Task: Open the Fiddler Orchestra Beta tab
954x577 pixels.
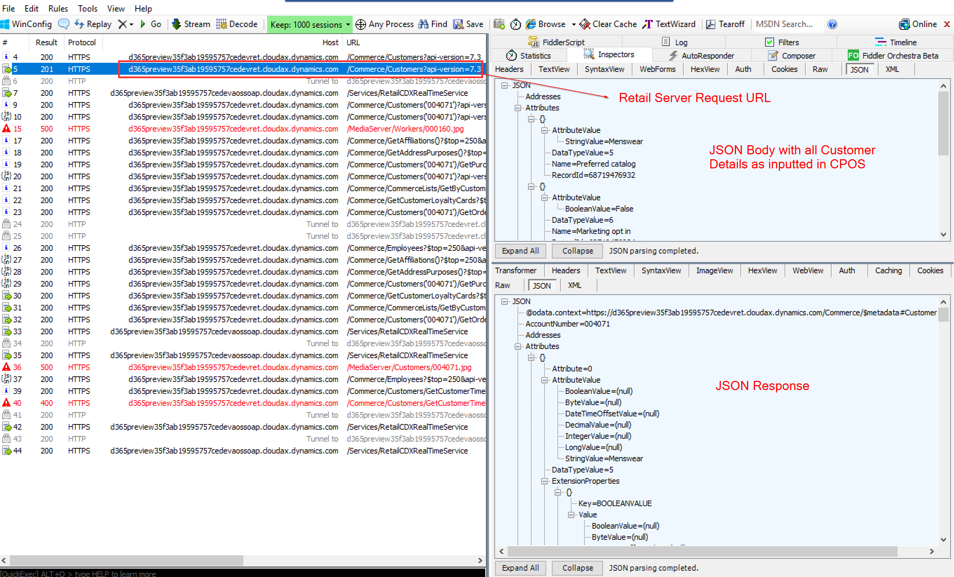Action: (x=893, y=56)
